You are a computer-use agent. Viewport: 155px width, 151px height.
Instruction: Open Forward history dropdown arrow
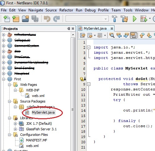click(105, 36)
